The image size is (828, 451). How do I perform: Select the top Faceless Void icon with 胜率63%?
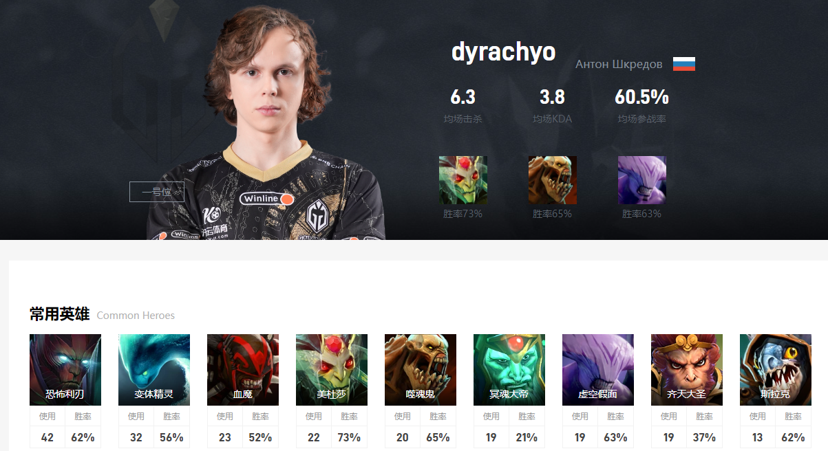642,180
